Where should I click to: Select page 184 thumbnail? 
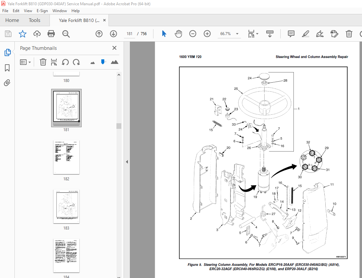pos(66,256)
